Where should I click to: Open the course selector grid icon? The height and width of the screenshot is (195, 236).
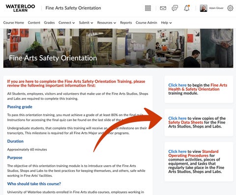148,8
